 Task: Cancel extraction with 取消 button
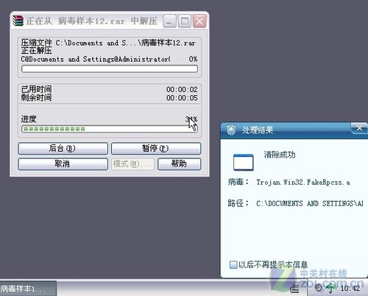(63, 164)
